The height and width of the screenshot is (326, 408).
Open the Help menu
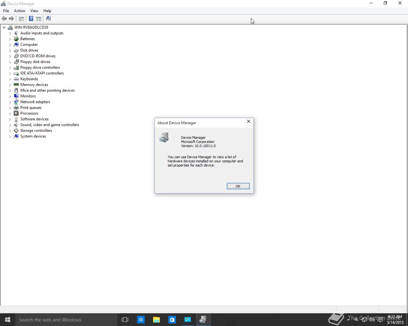[47, 11]
